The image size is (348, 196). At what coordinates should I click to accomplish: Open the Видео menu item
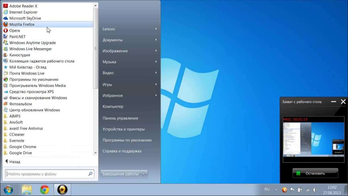pyautogui.click(x=130, y=73)
